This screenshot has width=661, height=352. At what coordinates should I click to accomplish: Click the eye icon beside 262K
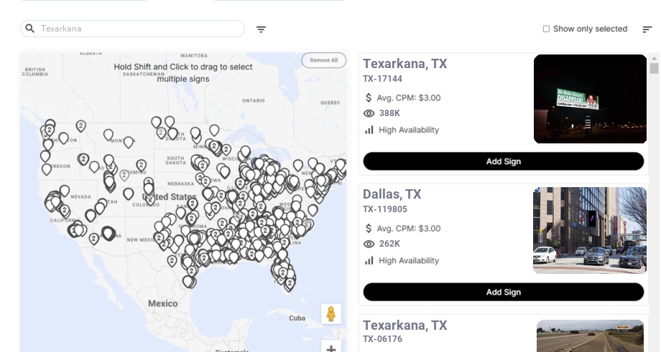pos(369,244)
